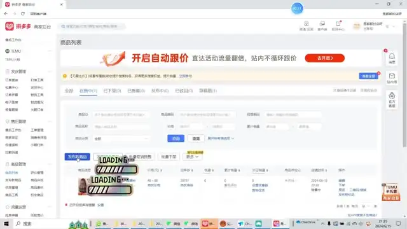The image size is (407, 229).
Task: Open 商品列表 in sidebar
Action: 11,172
